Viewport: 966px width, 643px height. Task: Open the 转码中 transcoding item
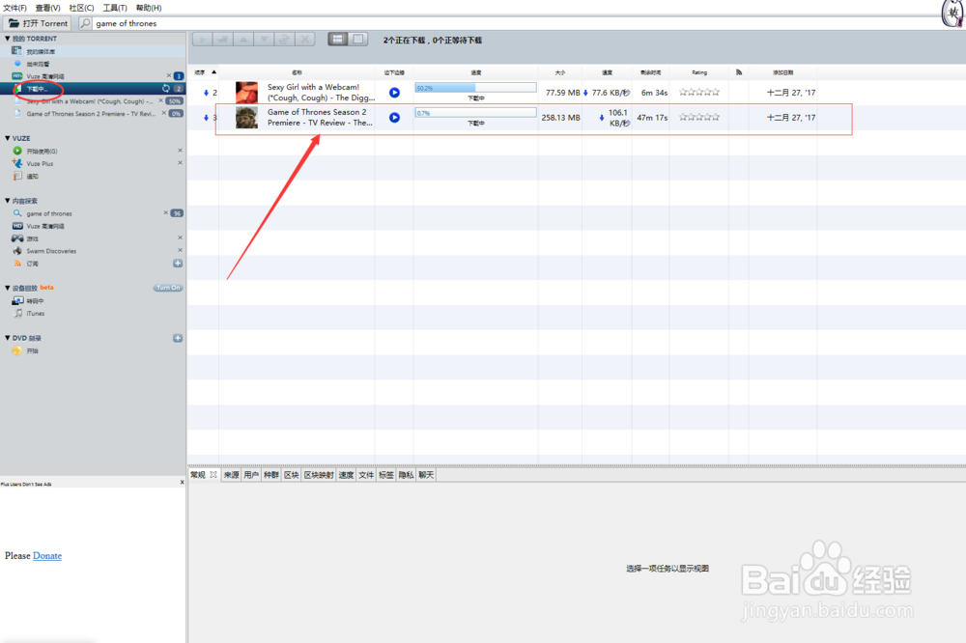click(x=35, y=301)
